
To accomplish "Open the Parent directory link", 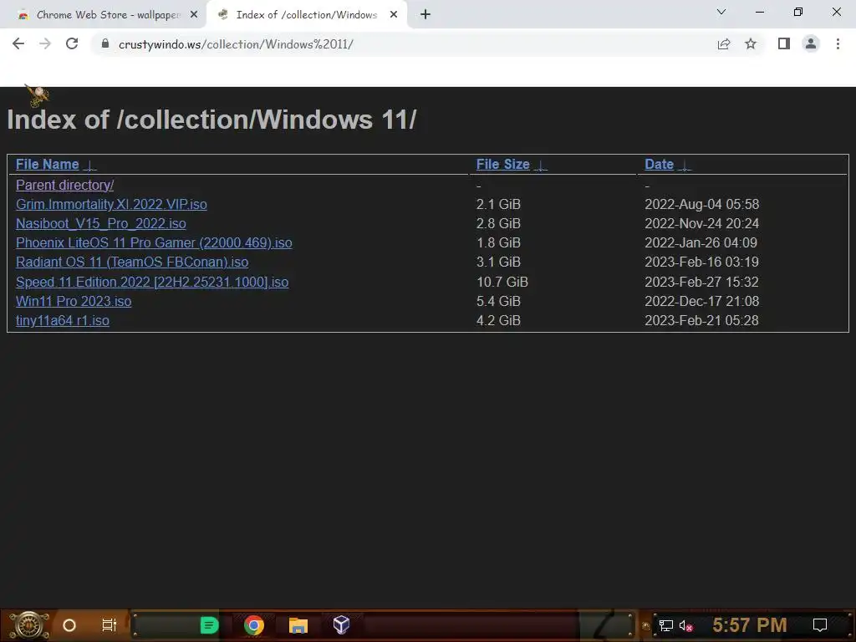I will point(65,185).
